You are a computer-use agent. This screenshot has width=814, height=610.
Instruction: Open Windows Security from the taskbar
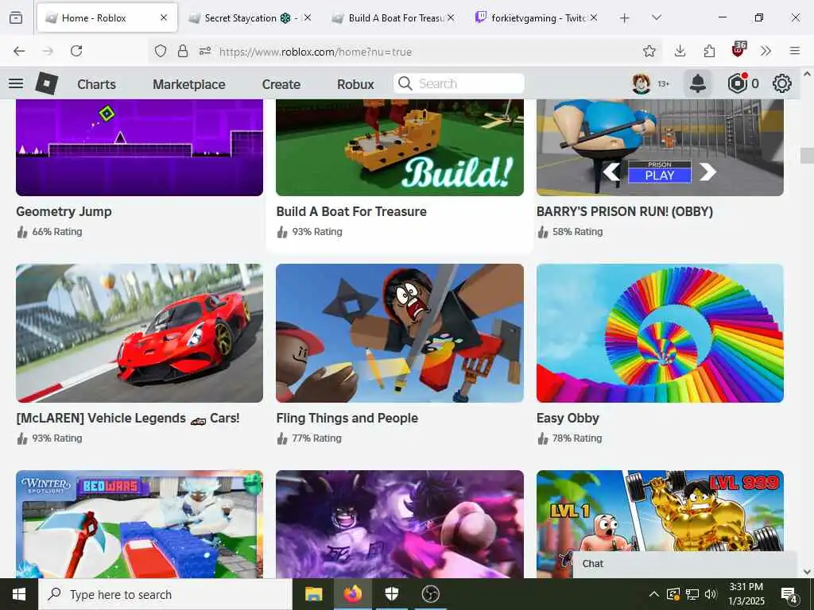(391, 594)
